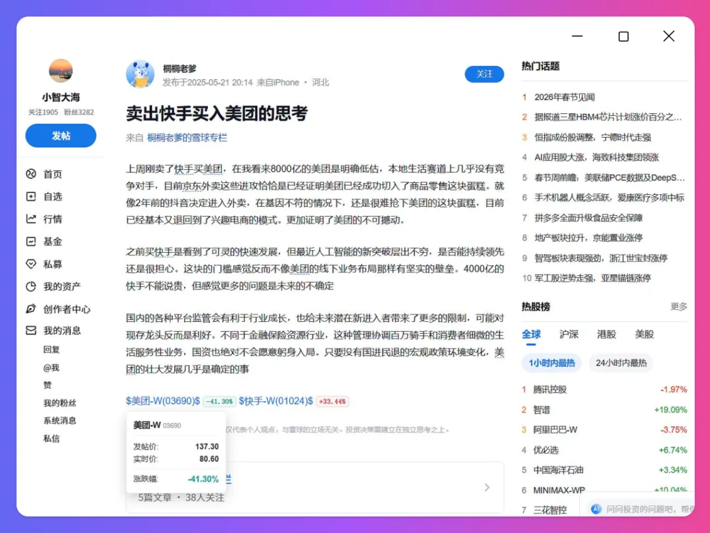The image size is (710, 533).
Task: Open hot stock 中国海洋石油
Action: tap(558, 470)
